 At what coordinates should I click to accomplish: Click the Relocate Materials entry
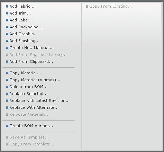coord(29,114)
